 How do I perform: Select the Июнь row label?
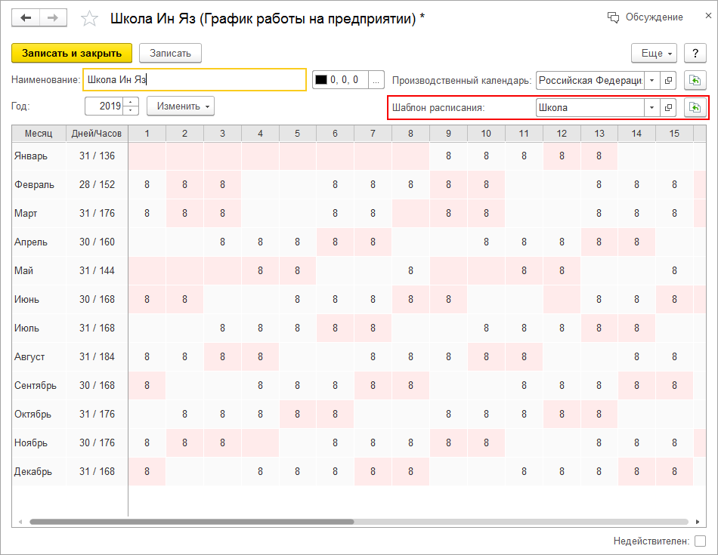coord(26,299)
